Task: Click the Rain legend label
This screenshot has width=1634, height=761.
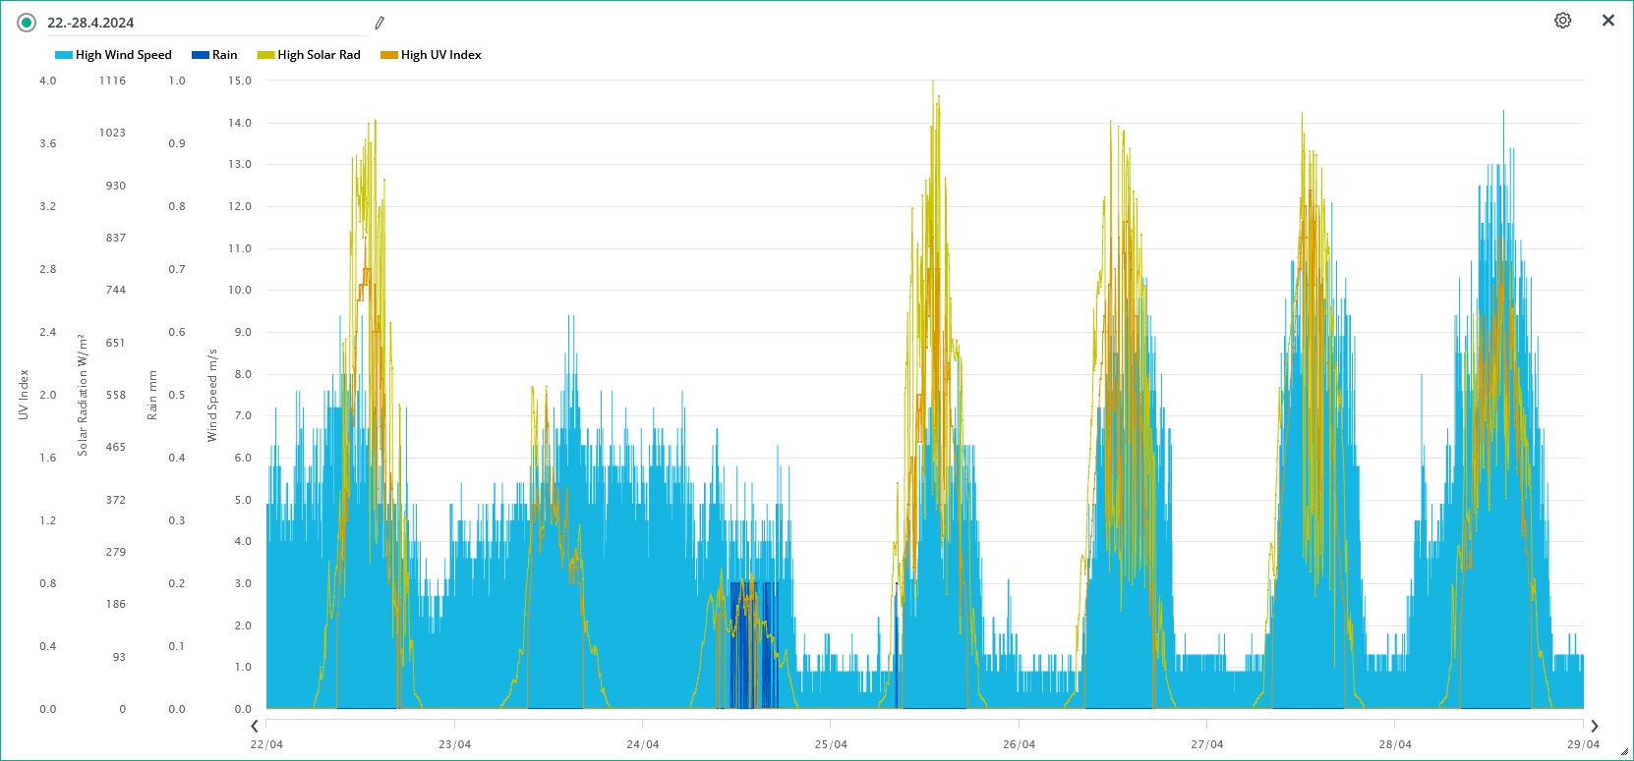Action: pyautogui.click(x=224, y=55)
